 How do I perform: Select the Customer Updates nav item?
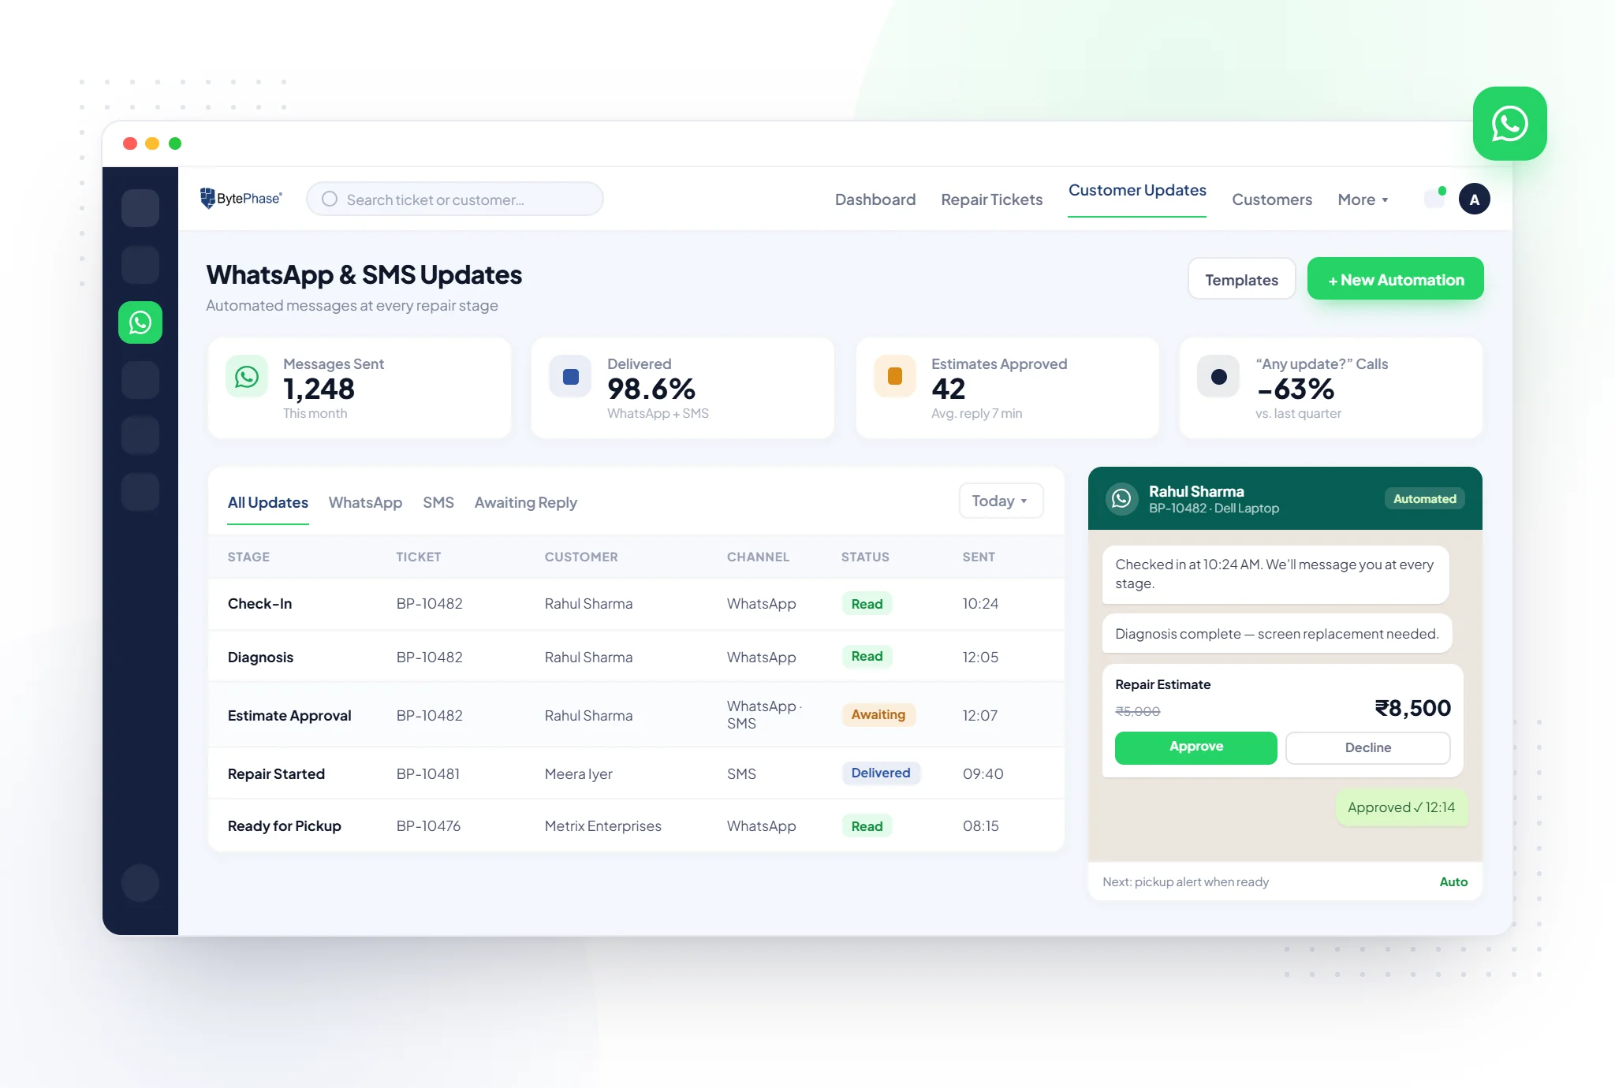(1137, 191)
